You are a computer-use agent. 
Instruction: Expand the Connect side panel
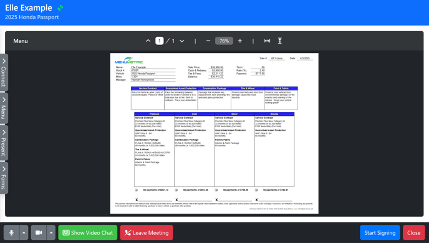click(x=4, y=72)
